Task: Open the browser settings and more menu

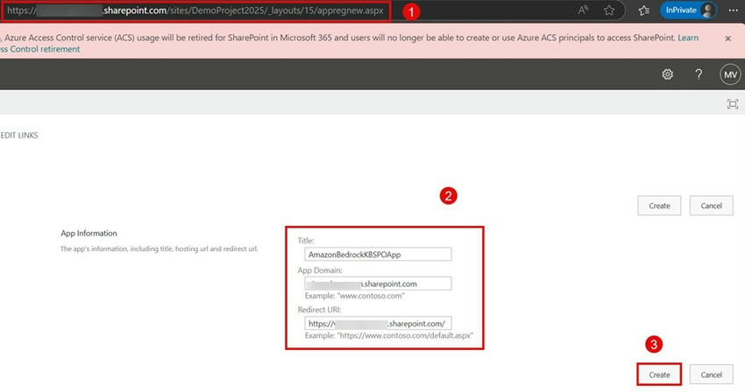Action: pyautogui.click(x=733, y=10)
